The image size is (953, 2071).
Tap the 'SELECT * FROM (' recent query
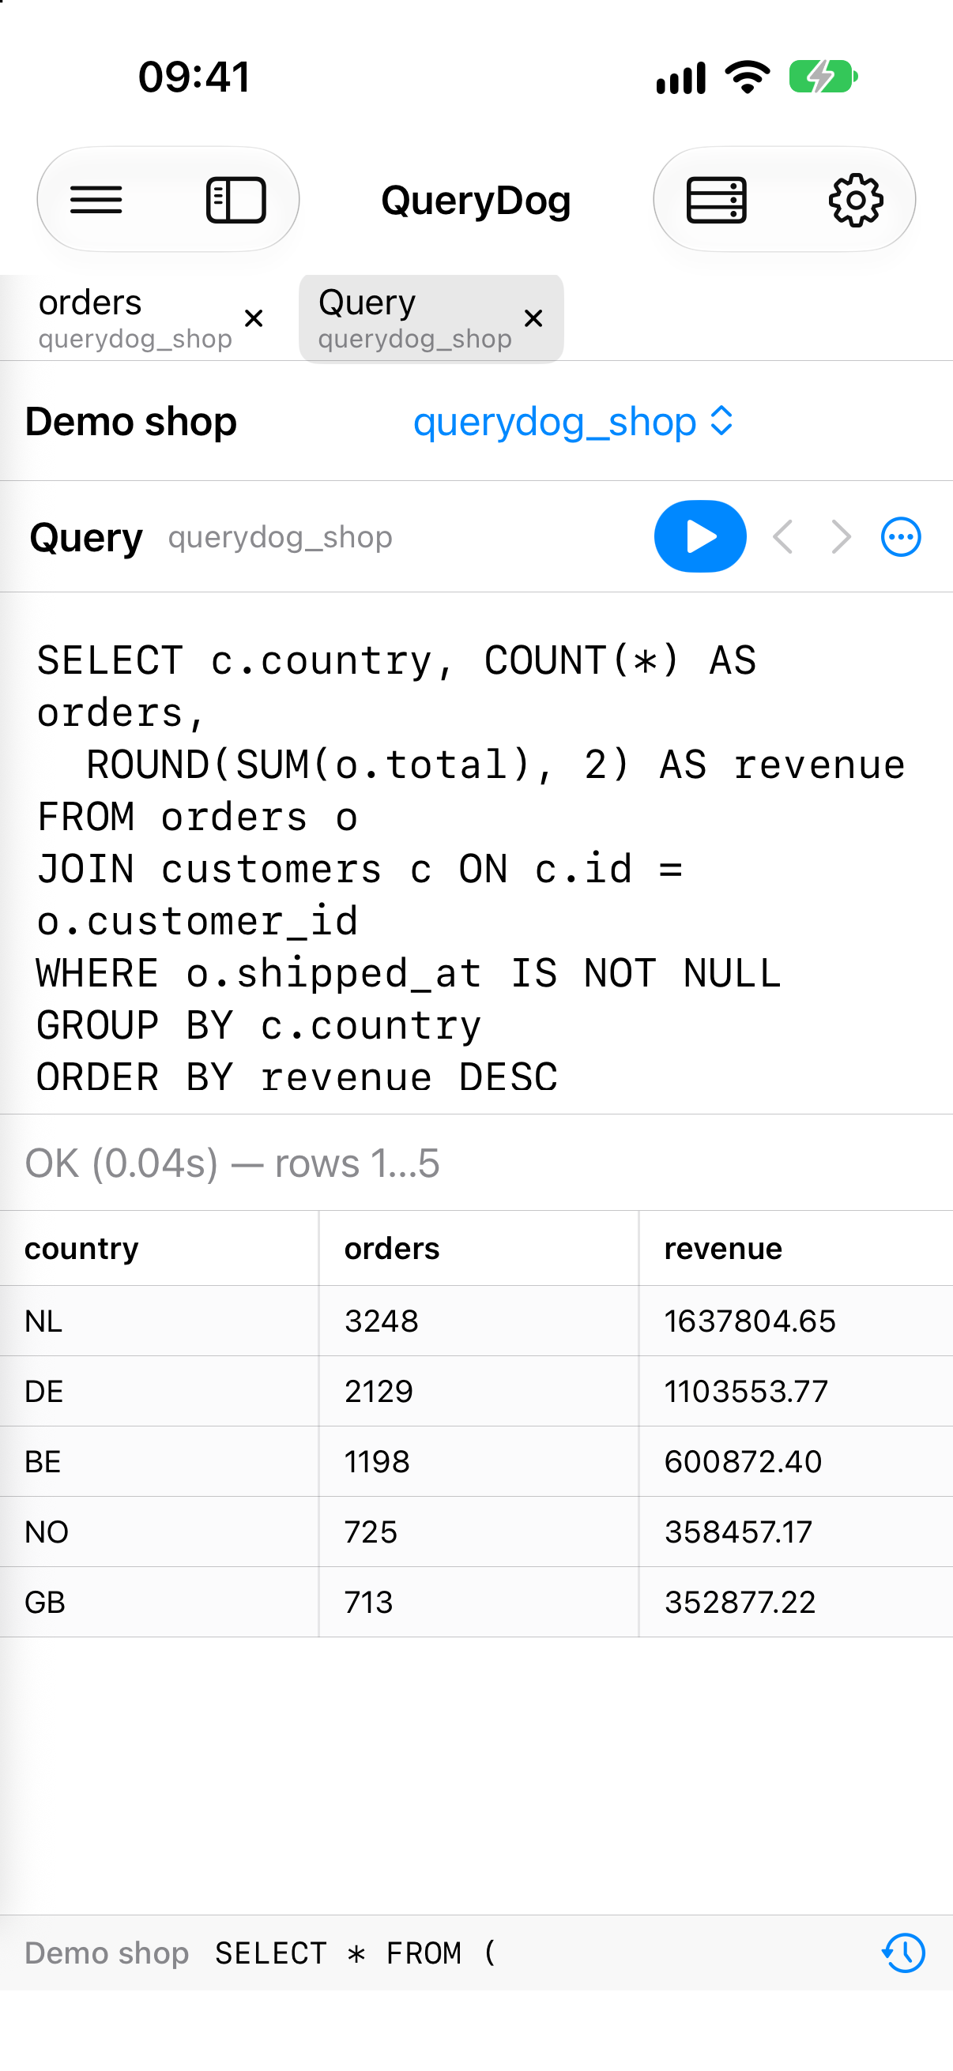tap(356, 1952)
